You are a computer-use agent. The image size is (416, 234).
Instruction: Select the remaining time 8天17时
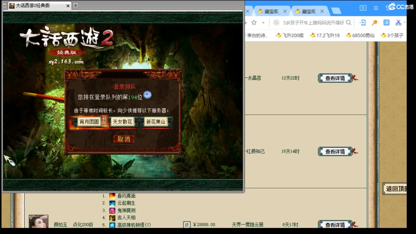coord(290,225)
